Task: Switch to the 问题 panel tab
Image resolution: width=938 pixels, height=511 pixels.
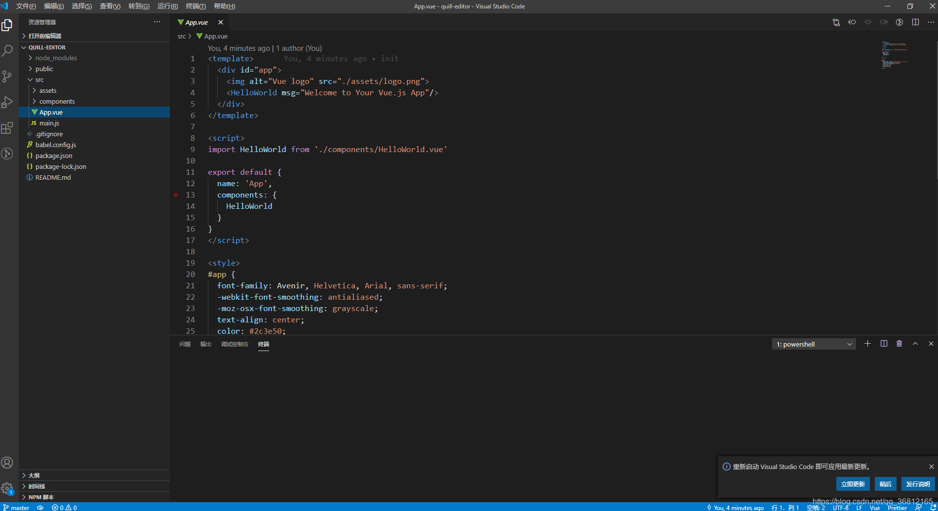Action: pyautogui.click(x=185, y=344)
